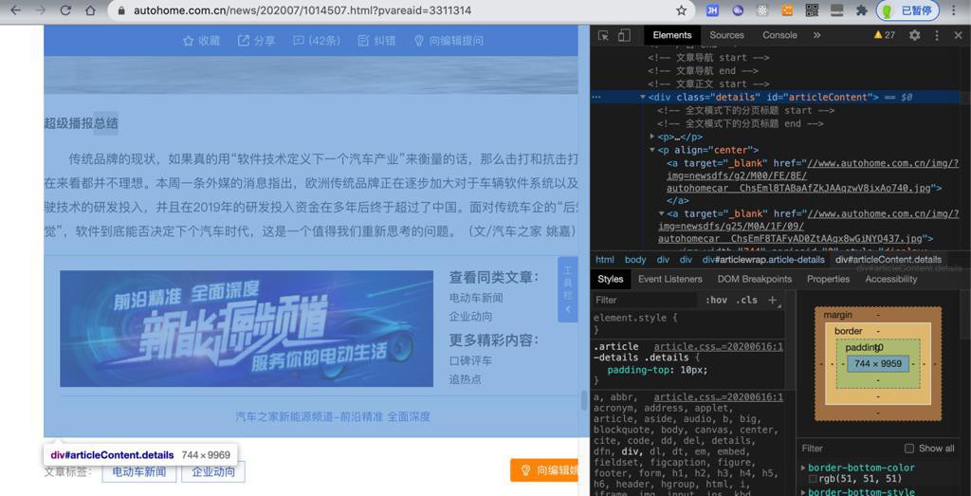Open the gray monitor extension icon
Viewport: 971px width, 496px height.
point(836,10)
